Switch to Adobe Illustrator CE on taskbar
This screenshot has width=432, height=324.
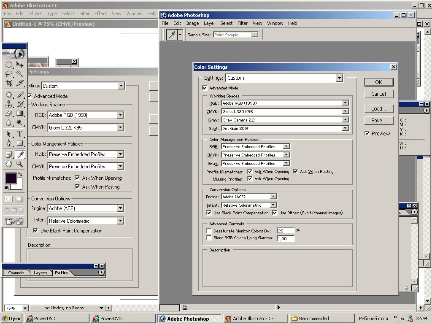coord(255,319)
